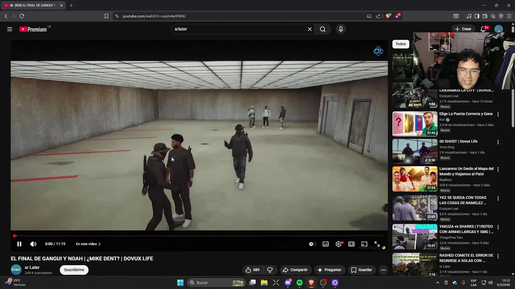The image size is (515, 289).
Task: Open the sr Later channel avatar
Action: pyautogui.click(x=16, y=270)
